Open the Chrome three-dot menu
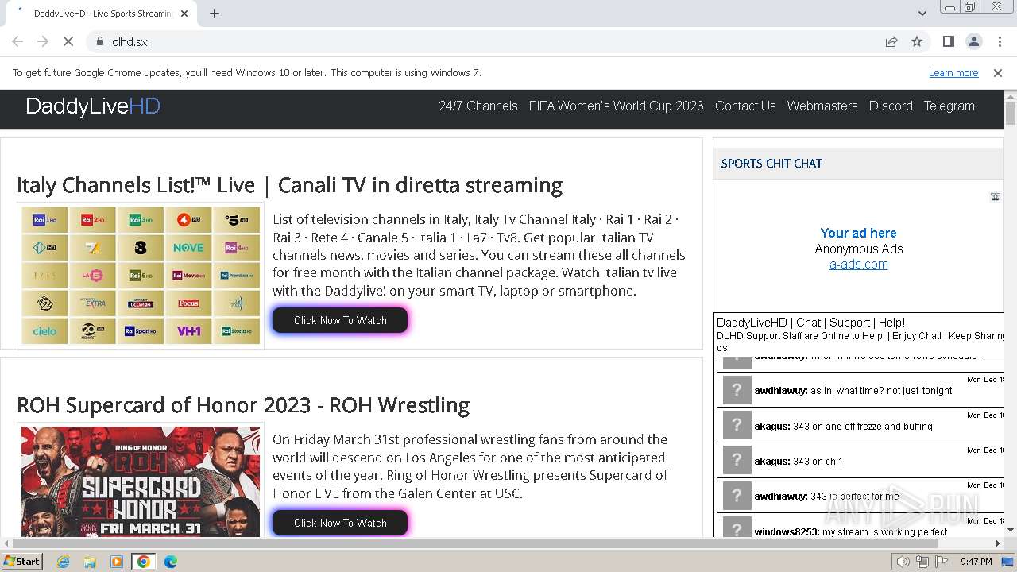 tap(999, 41)
